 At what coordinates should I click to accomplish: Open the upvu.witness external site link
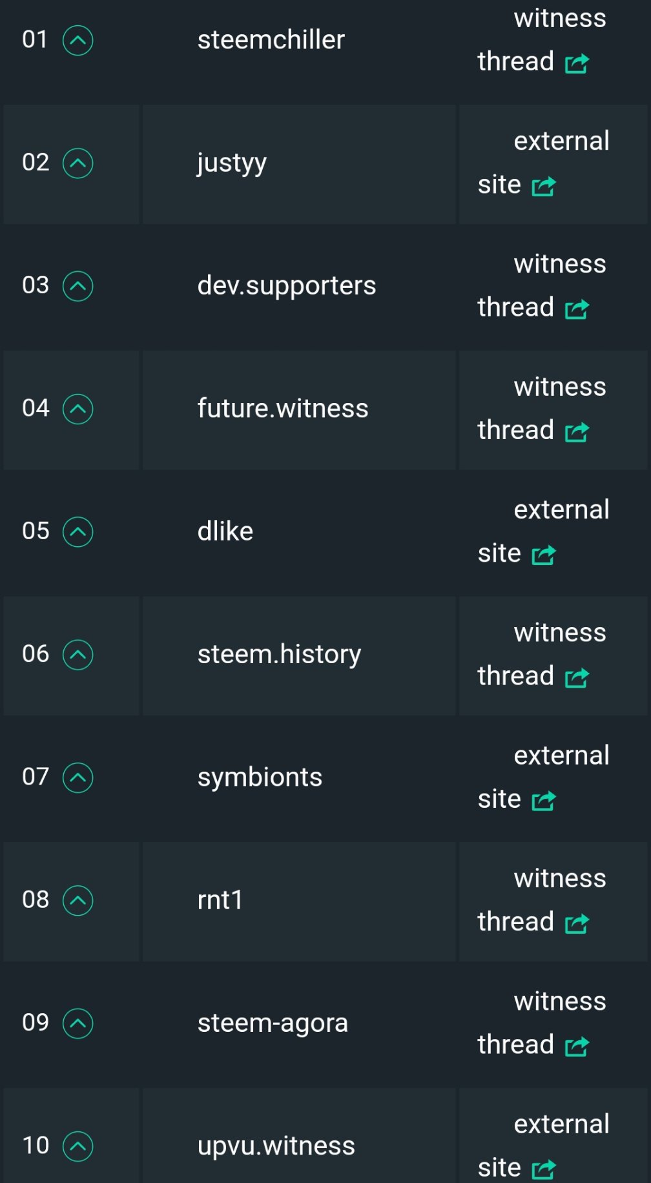click(543, 1146)
